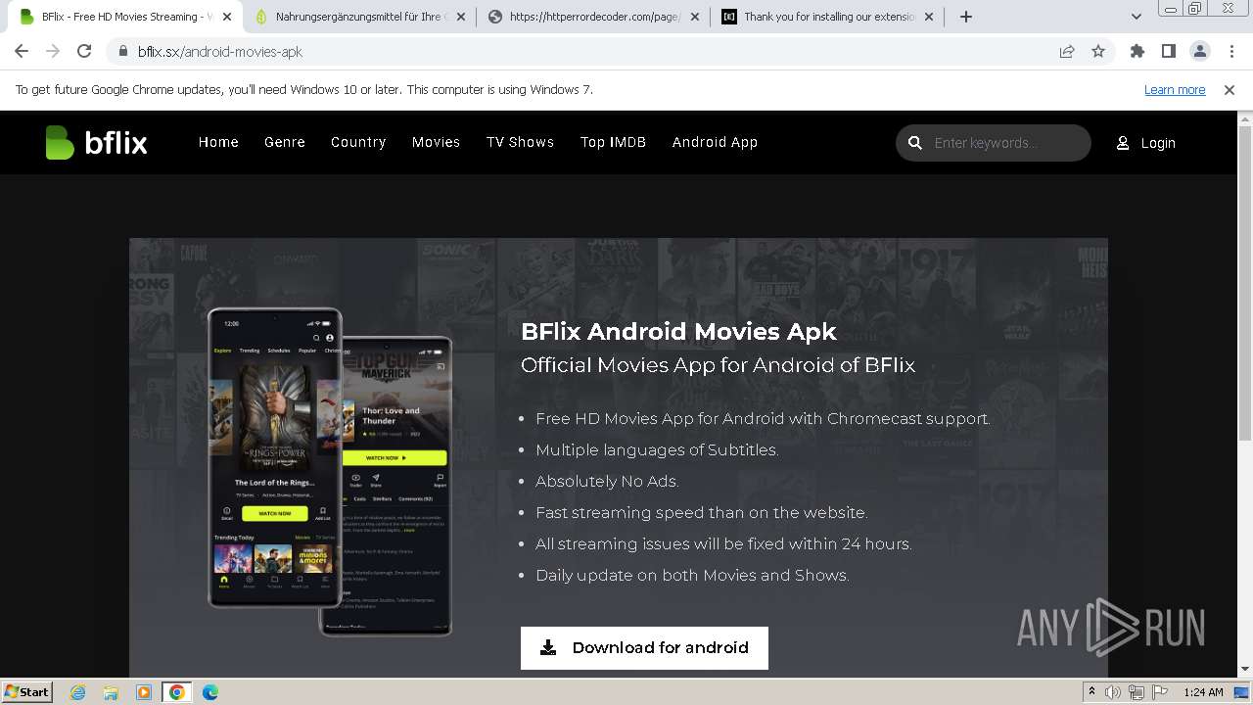Click the volume speaker tray icon
The height and width of the screenshot is (705, 1253).
pyautogui.click(x=1113, y=692)
